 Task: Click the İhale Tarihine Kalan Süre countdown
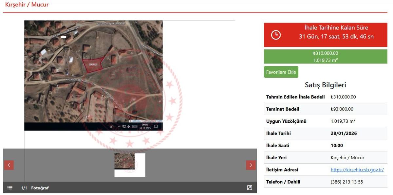coord(336,32)
